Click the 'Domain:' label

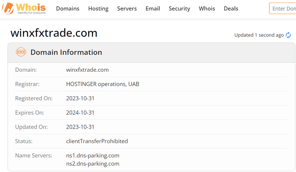26,70
